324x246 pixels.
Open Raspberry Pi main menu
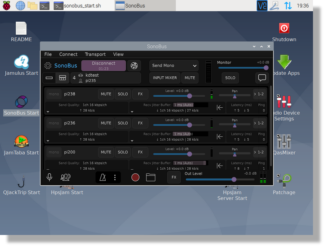[x=7, y=6]
